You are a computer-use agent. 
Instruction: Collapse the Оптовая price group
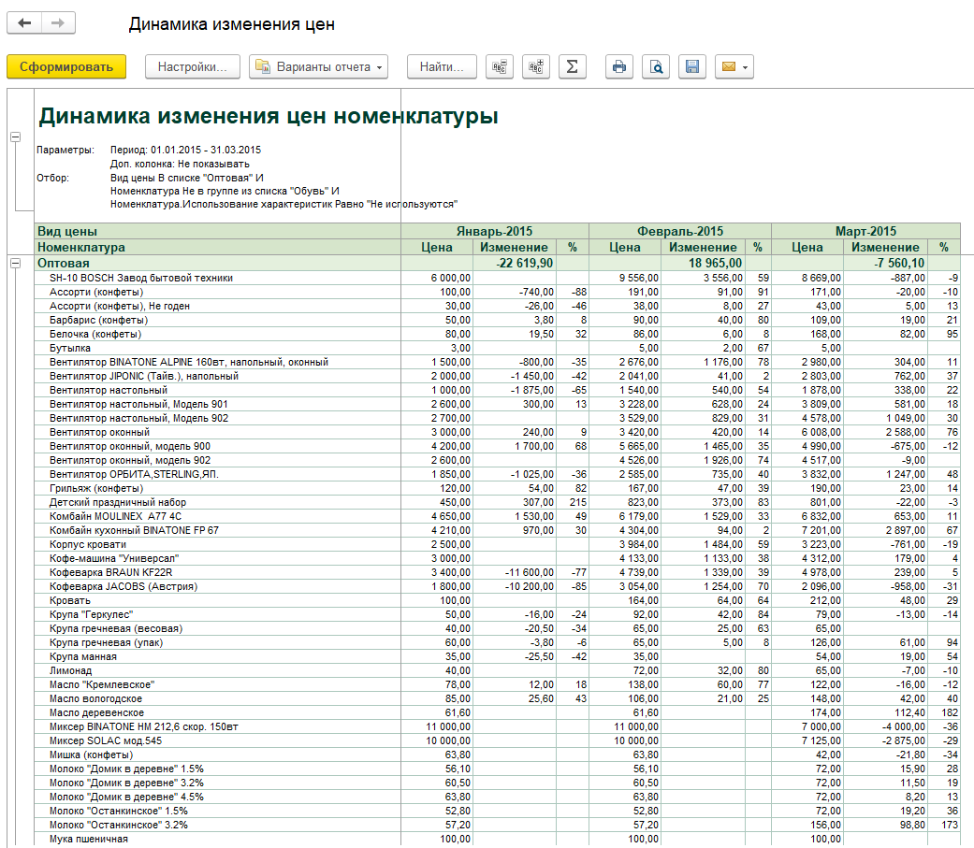pyautogui.click(x=16, y=264)
